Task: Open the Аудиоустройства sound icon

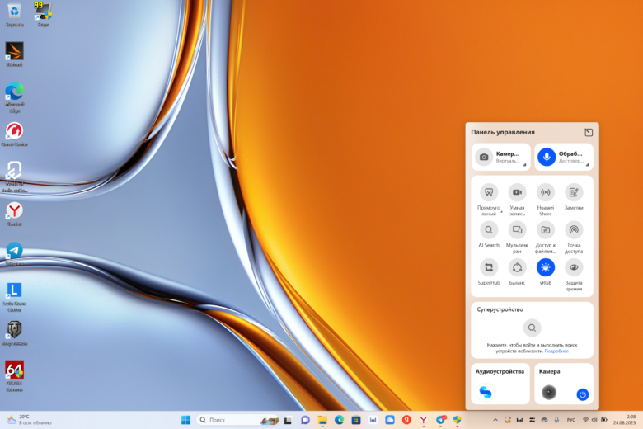Action: pos(486,393)
